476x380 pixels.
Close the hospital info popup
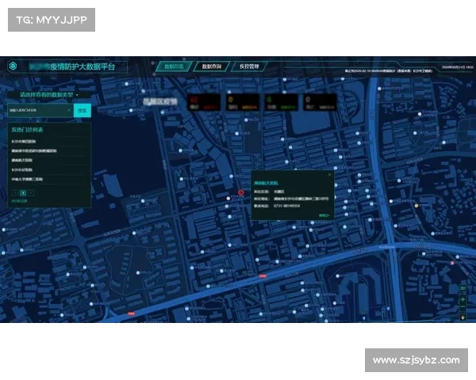point(329,175)
